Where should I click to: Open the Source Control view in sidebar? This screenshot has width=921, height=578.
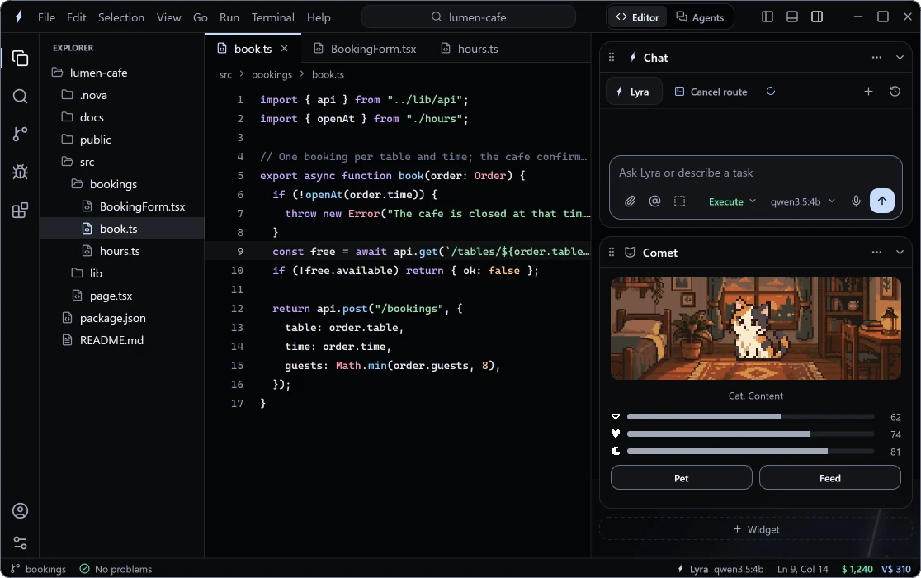tap(20, 134)
